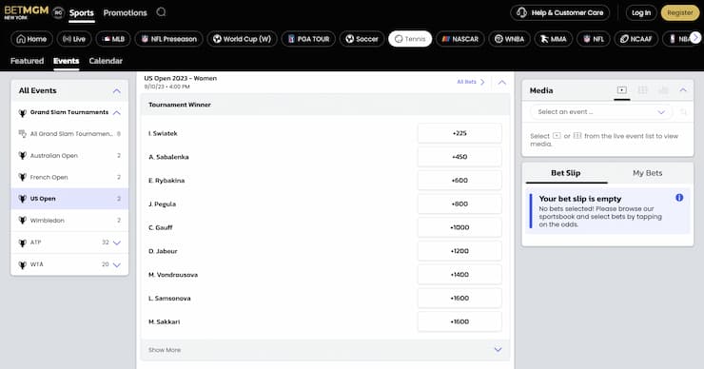Open the responsible gaming RG badge
704x369 pixels.
[58, 13]
